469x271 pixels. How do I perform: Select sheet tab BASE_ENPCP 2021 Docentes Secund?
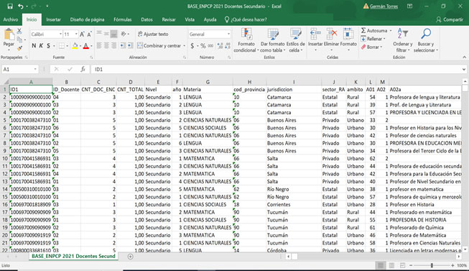(x=73, y=257)
